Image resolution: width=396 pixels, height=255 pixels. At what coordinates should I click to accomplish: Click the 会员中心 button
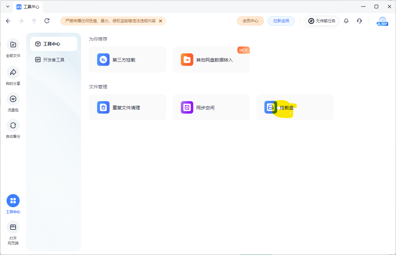coord(250,21)
